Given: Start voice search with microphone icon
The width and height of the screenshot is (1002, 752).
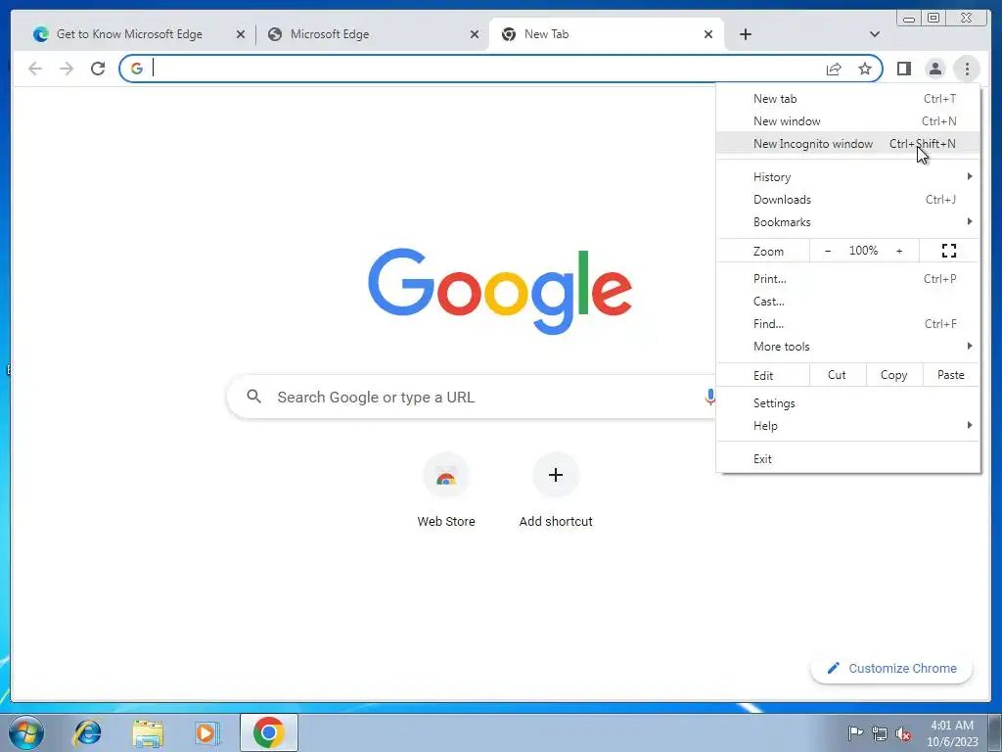Looking at the screenshot, I should (x=709, y=398).
